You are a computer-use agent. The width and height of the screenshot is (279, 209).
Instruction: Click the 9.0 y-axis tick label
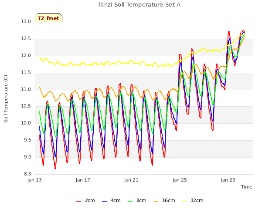pos(27,157)
